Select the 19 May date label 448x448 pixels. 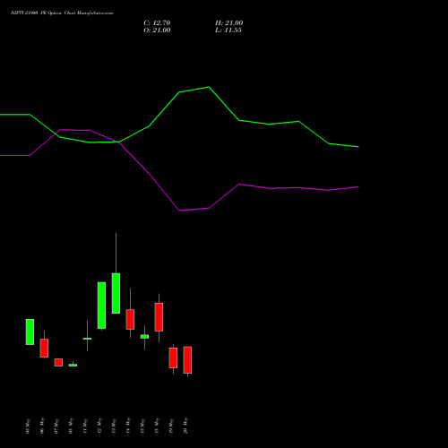171,426
